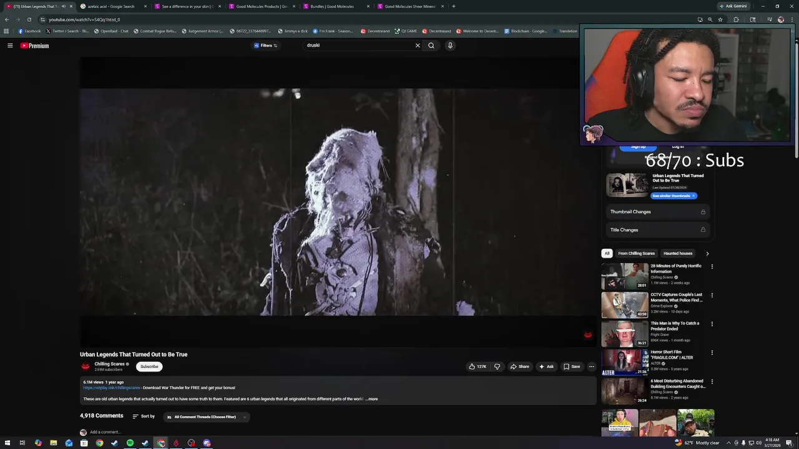799x449 pixels.
Task: Expand the locked Thumbnail Changes section
Action: pyautogui.click(x=658, y=212)
